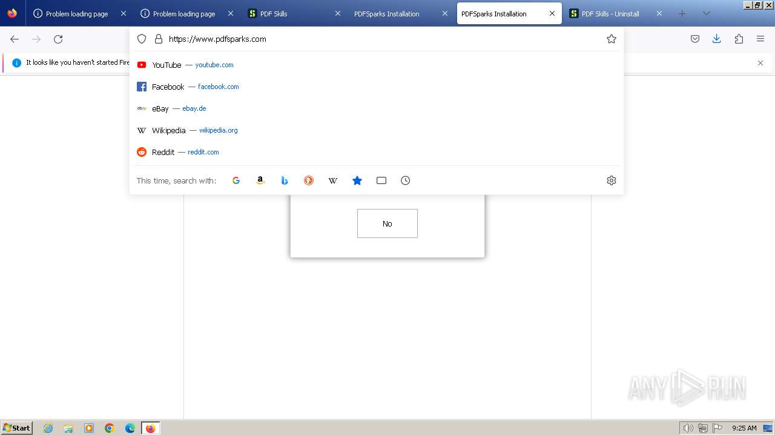Screen dimensions: 775x436
Task: Open the Extensions puzzle icon
Action: click(x=739, y=39)
